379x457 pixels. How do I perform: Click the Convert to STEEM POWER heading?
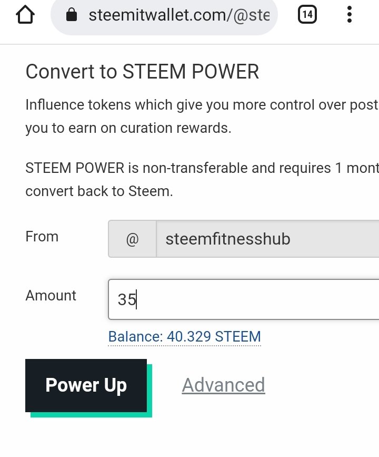coord(142,71)
